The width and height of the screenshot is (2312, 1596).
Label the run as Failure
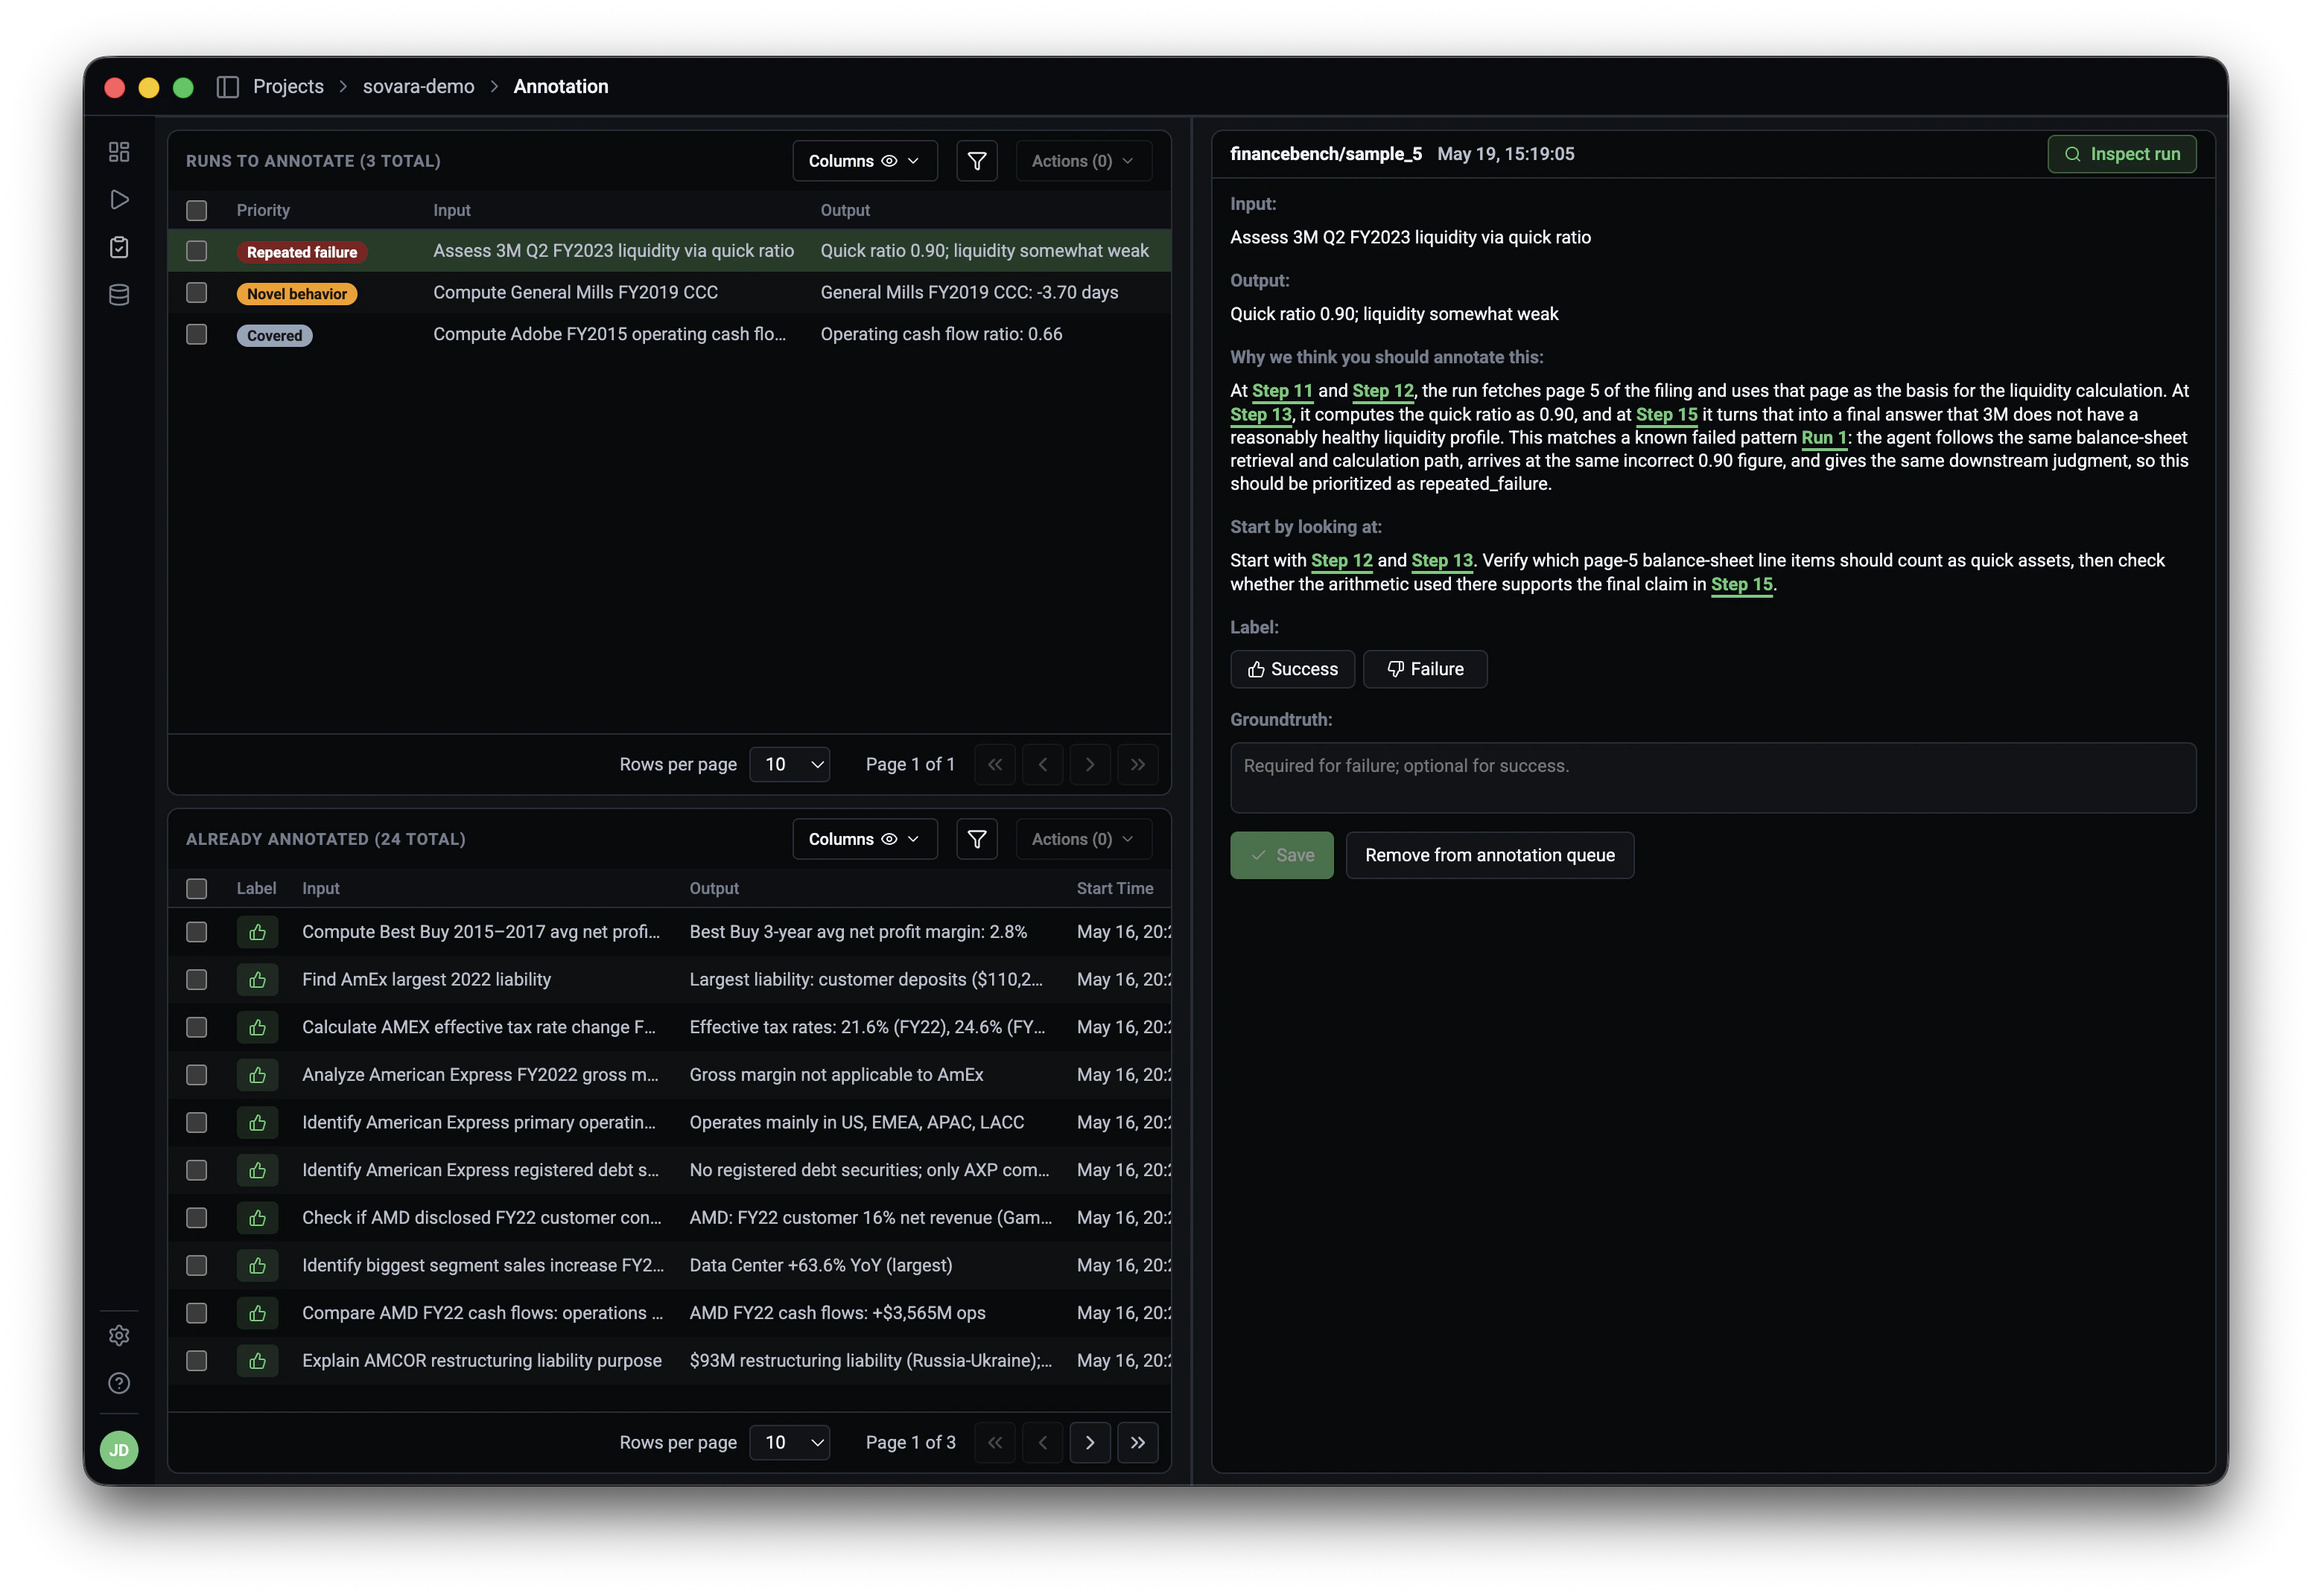(x=1425, y=669)
